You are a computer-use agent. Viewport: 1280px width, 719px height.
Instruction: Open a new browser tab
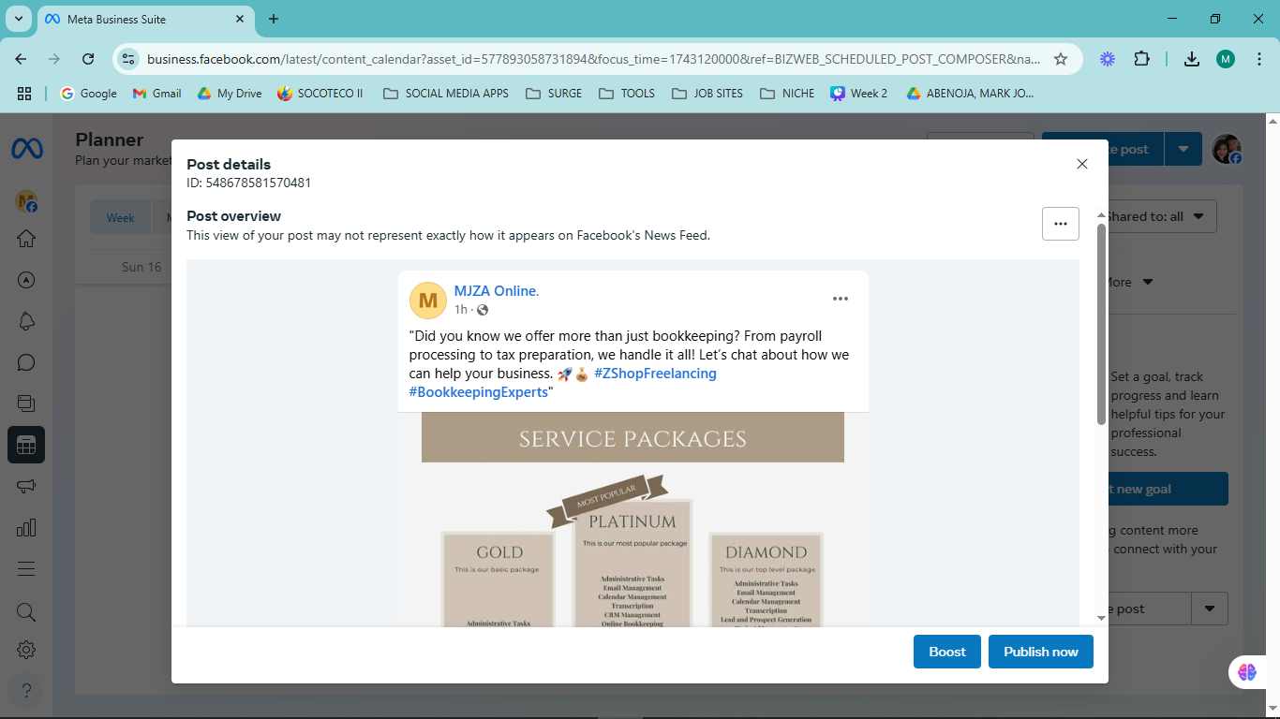[274, 19]
